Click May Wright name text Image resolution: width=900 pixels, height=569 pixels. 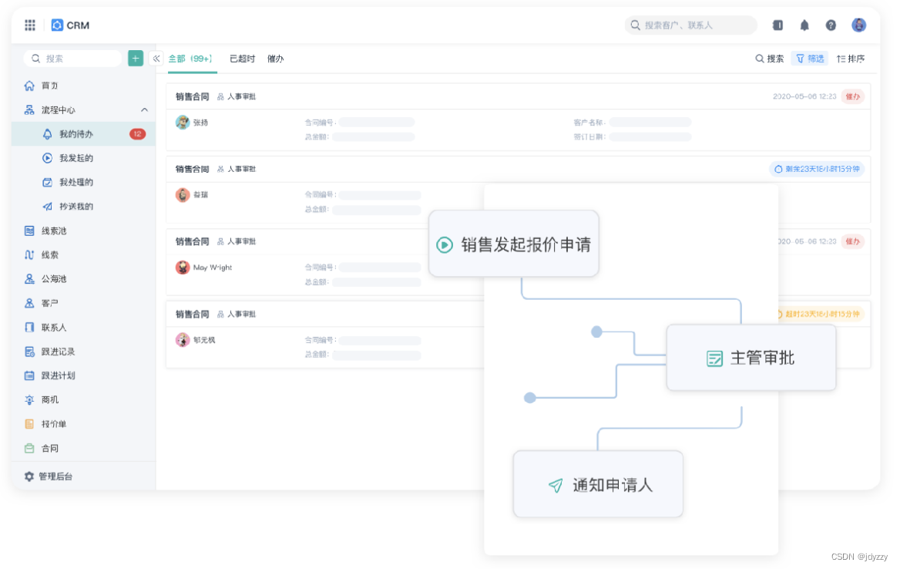pos(213,268)
